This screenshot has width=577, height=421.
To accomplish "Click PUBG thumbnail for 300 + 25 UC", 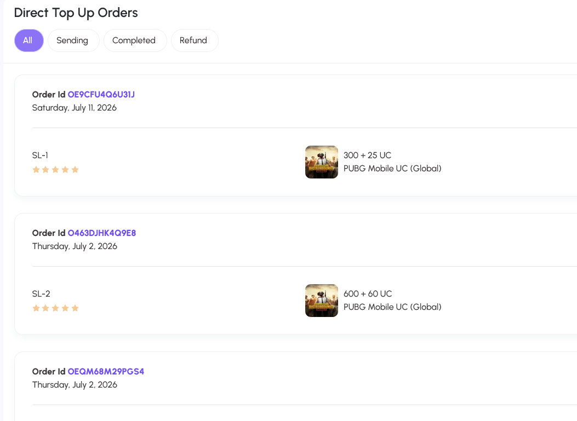I will [x=322, y=162].
